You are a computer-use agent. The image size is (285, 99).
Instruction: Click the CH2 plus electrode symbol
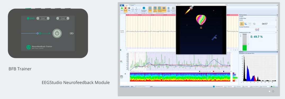(58, 18)
